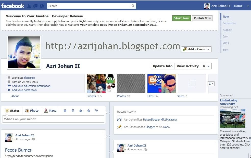Open the Photos thumbnail
Image resolution: width=251 pixels, height=158 pixels.
point(131,84)
